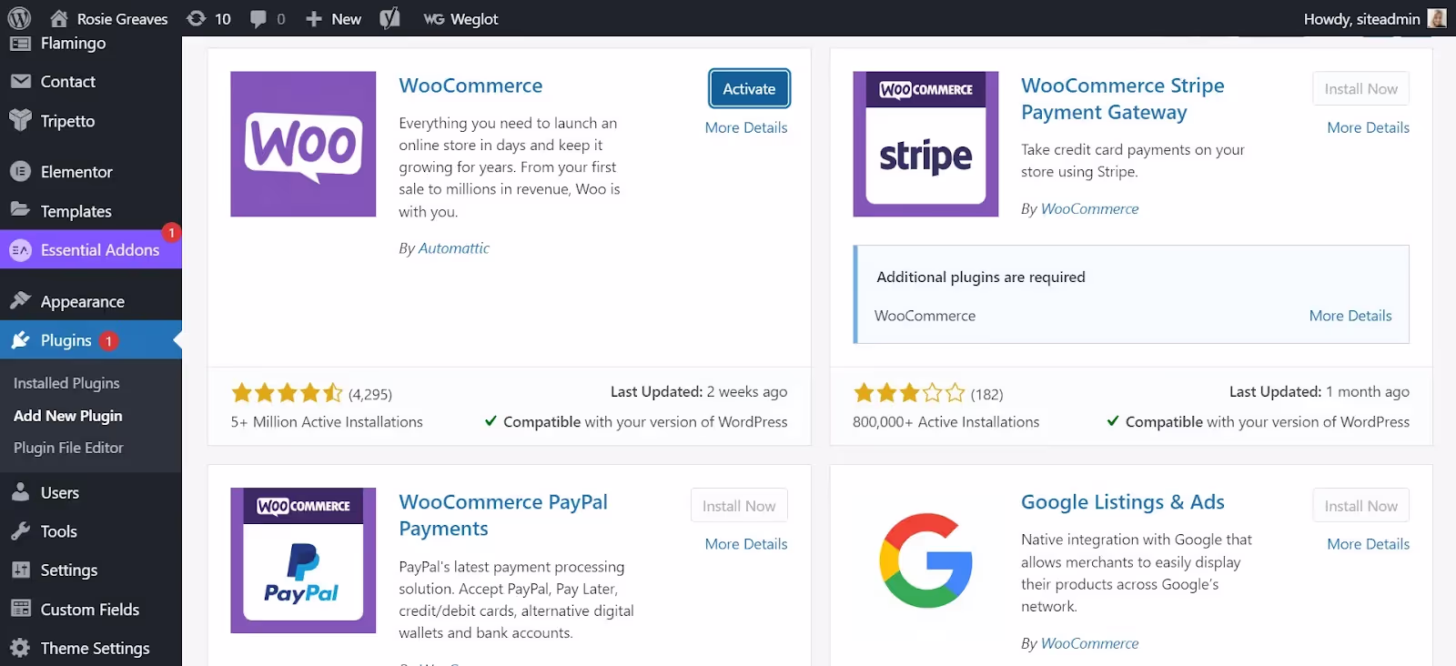View More Details for PayPal Payments

point(746,543)
